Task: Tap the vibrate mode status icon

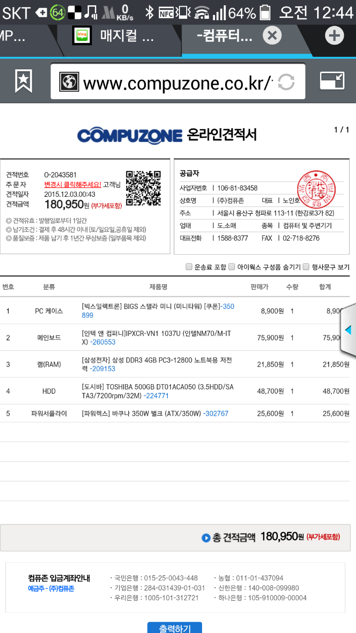Action: point(183,12)
